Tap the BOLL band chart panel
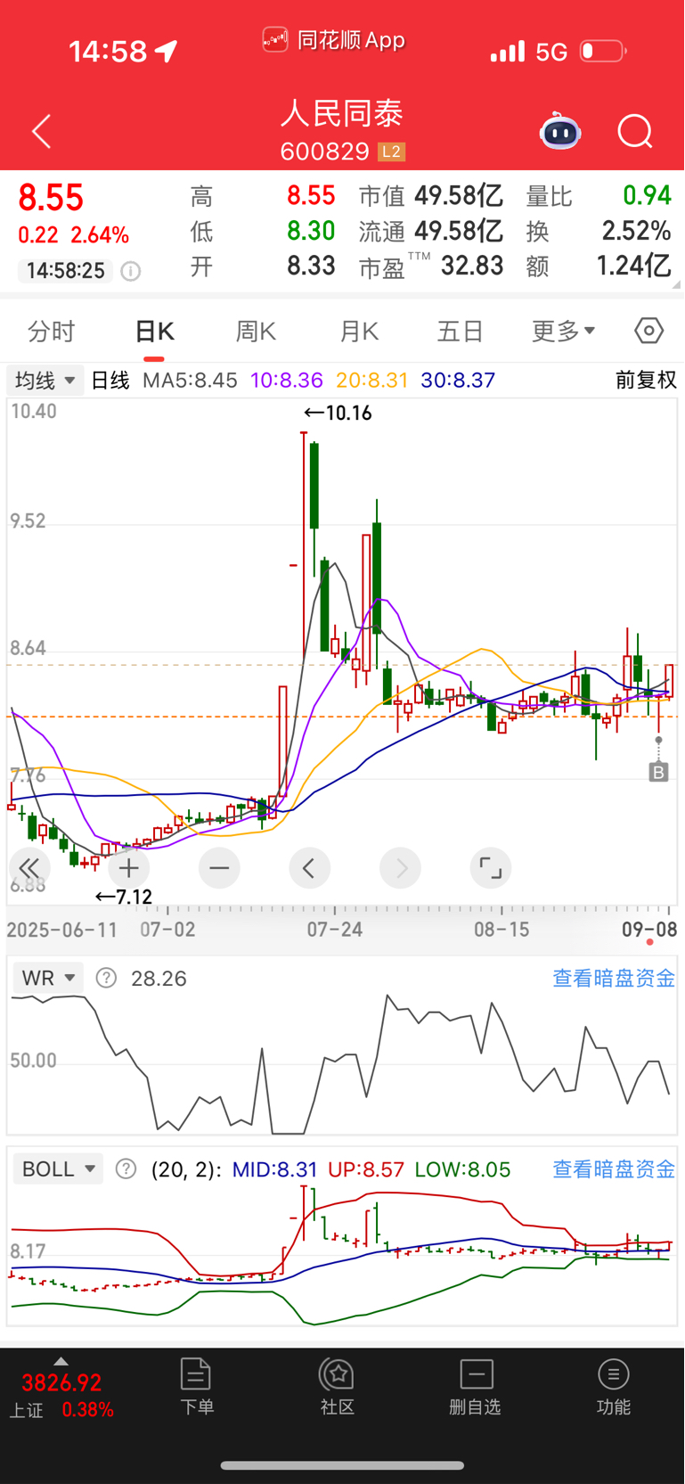685x1484 pixels. coord(342,1257)
